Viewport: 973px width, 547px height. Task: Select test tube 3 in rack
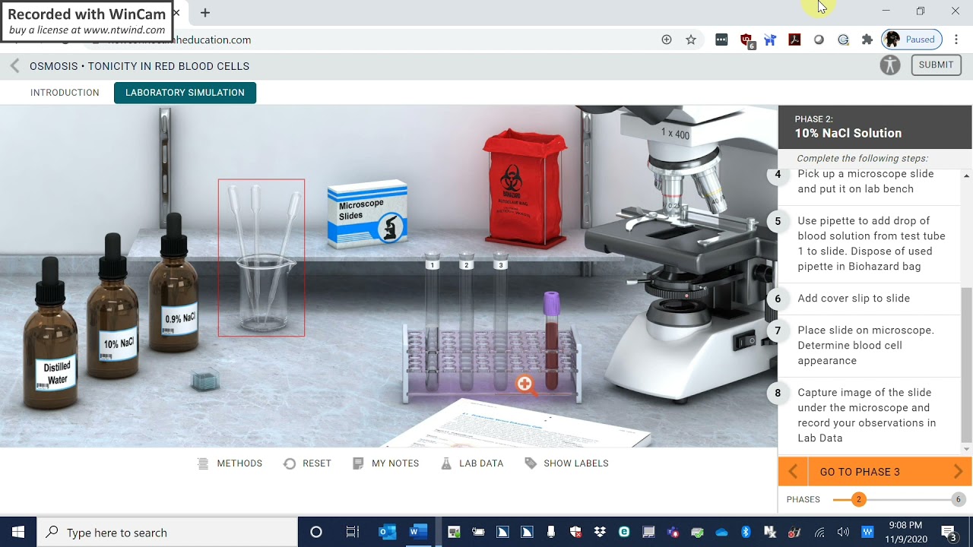tap(500, 323)
